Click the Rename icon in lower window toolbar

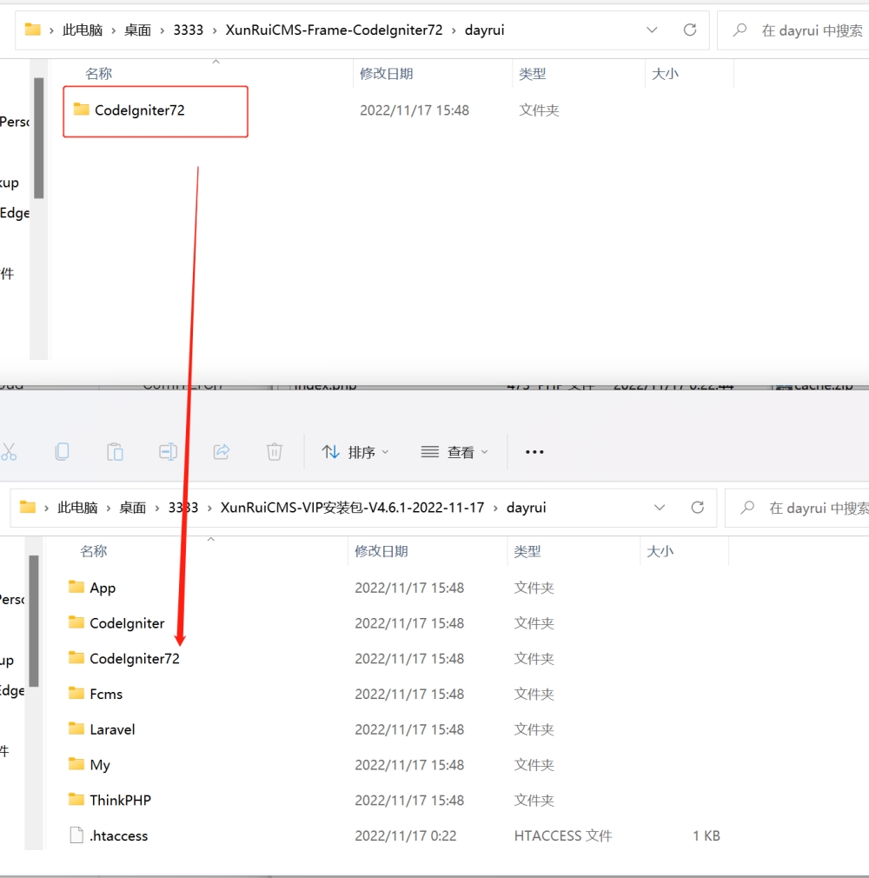pyautogui.click(x=168, y=452)
